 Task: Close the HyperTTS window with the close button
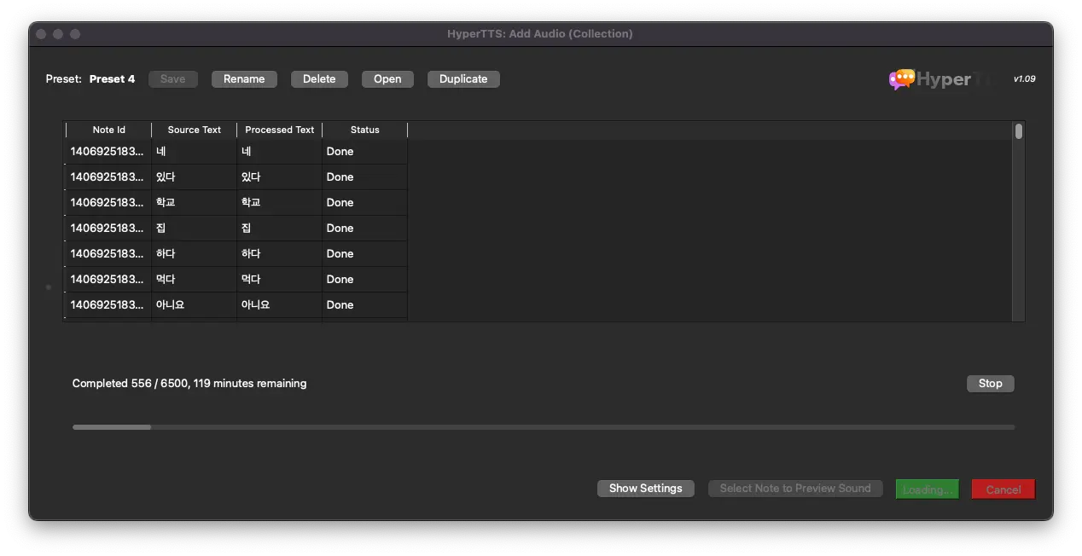pyautogui.click(x=41, y=34)
